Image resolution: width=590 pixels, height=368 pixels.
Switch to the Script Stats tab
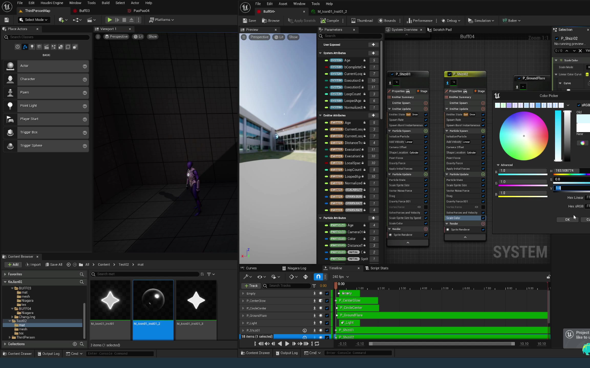(x=376, y=268)
